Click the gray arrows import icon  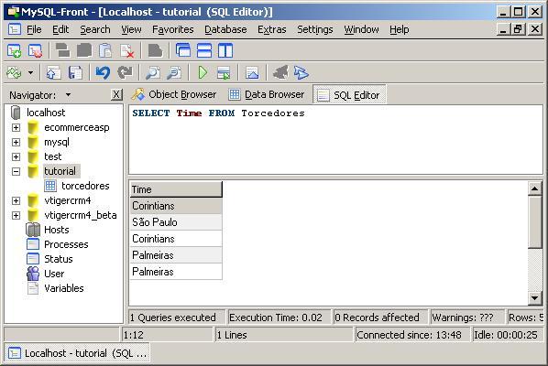tap(280, 73)
